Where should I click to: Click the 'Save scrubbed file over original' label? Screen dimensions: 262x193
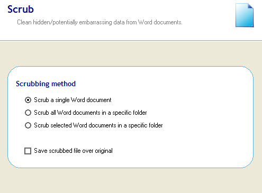[x=73, y=151]
